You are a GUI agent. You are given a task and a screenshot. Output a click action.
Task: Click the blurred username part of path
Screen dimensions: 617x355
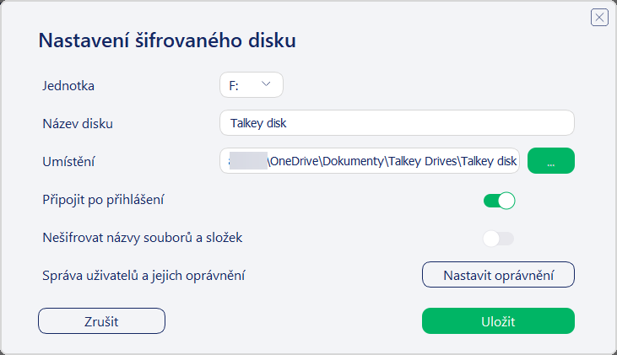coord(248,161)
